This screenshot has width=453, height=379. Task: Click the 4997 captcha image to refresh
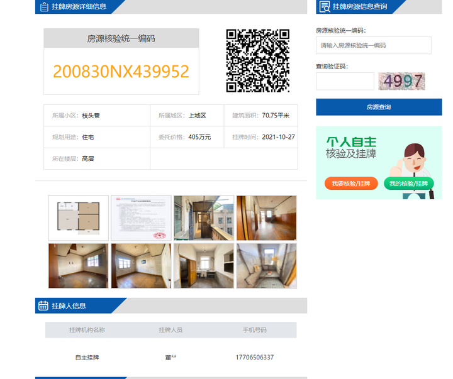click(x=401, y=81)
